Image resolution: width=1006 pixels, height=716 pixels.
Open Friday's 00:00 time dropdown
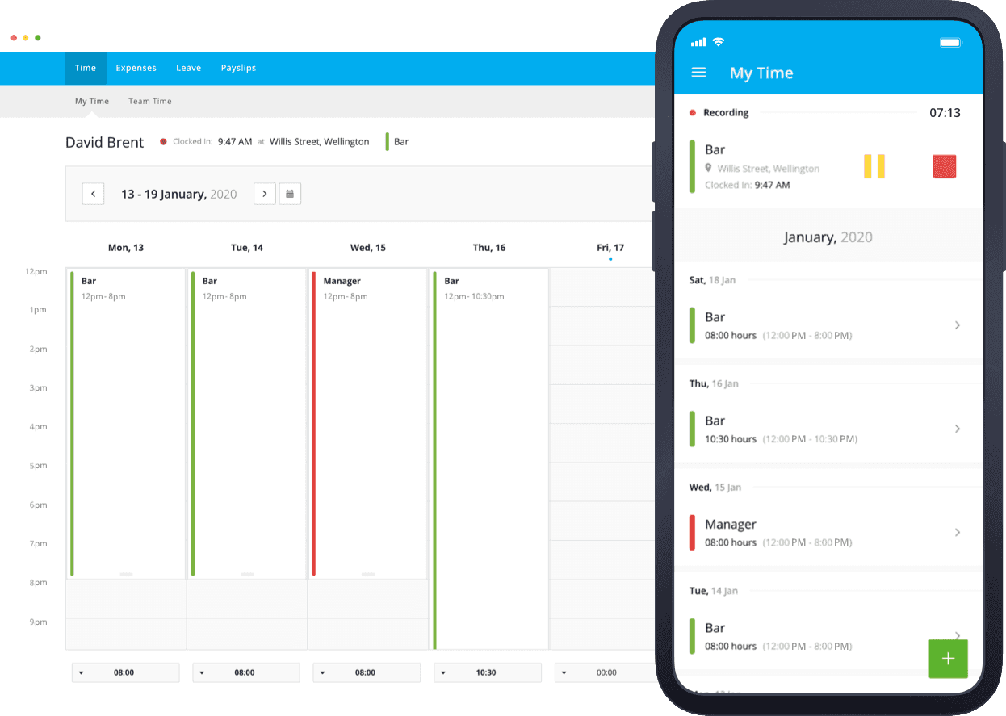[562, 672]
